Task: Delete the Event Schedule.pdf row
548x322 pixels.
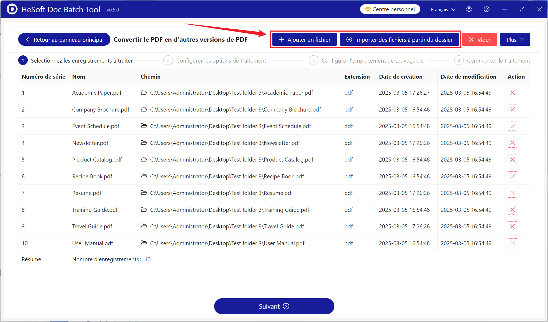Action: 512,126
